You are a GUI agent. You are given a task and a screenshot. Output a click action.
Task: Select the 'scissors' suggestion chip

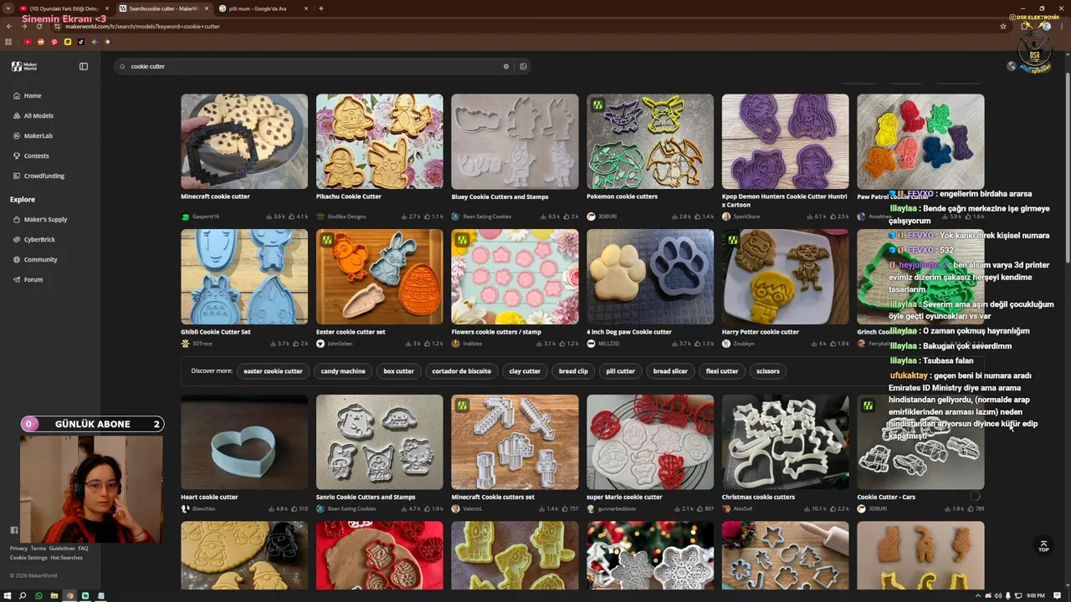[767, 371]
